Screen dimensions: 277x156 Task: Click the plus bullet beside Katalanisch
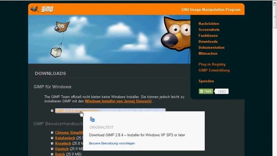(x=52, y=138)
